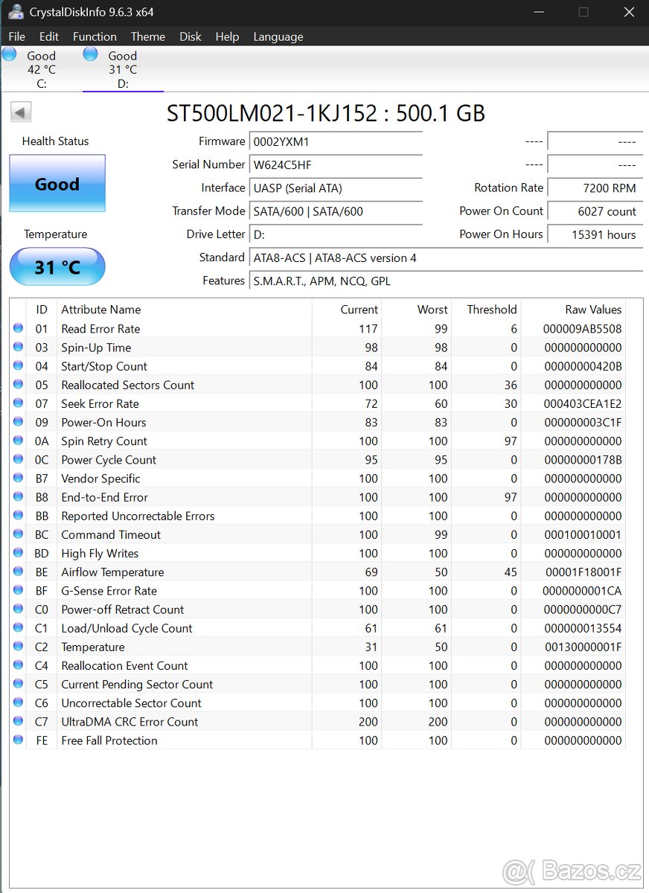The height and width of the screenshot is (893, 649).
Task: Click the Vendor Specific row status circle
Action: coord(18,478)
